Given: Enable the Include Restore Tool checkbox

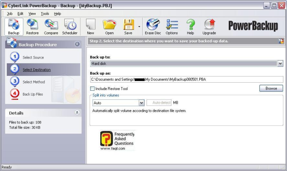Looking at the screenshot, I should (x=93, y=88).
